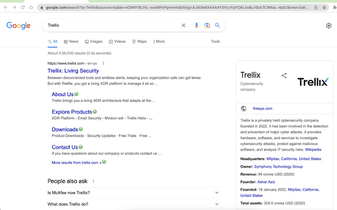This screenshot has height=210, width=337.
Task: Switch to the Images tab
Action: pyautogui.click(x=93, y=41)
